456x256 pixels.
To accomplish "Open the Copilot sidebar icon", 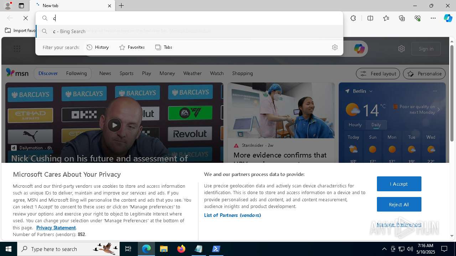I will (x=448, y=18).
